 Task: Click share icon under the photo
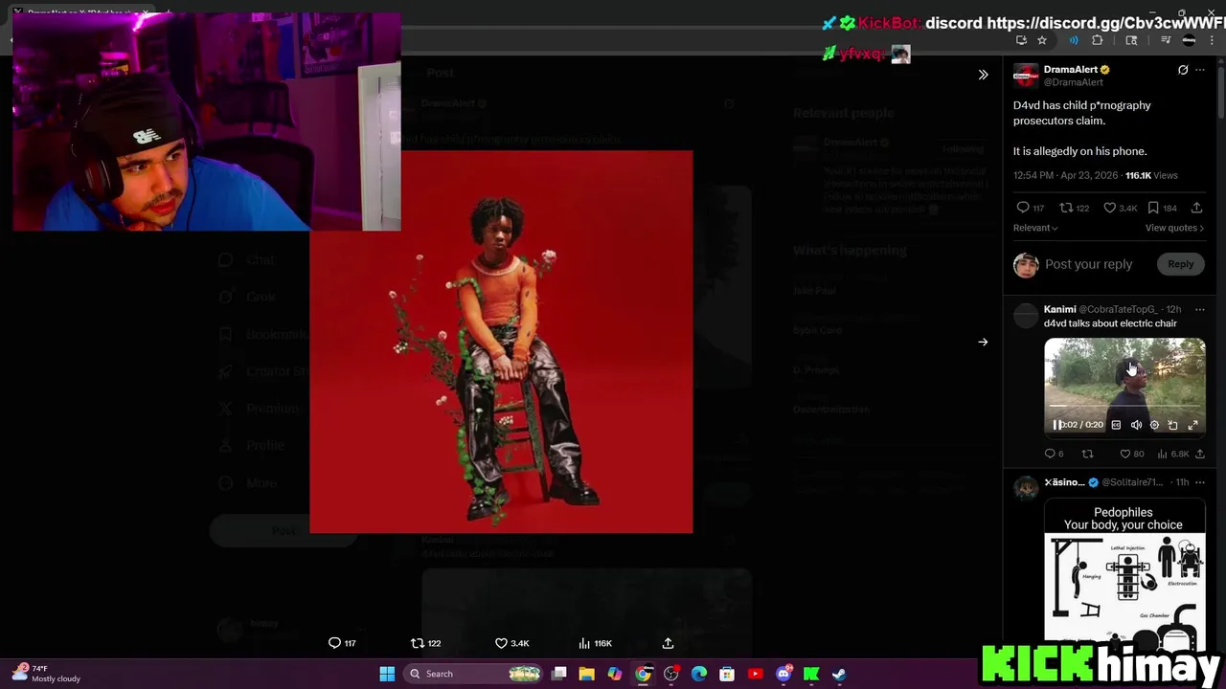click(668, 643)
